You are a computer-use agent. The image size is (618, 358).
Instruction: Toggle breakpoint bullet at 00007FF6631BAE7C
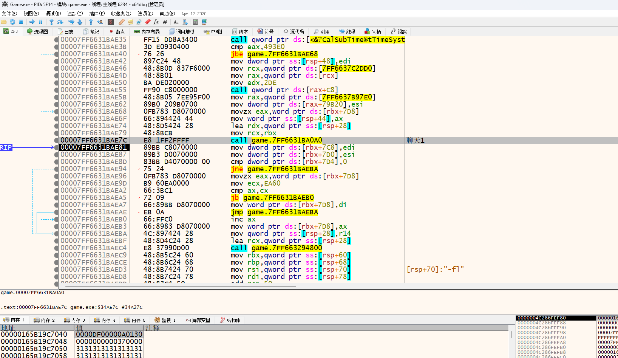click(56, 140)
